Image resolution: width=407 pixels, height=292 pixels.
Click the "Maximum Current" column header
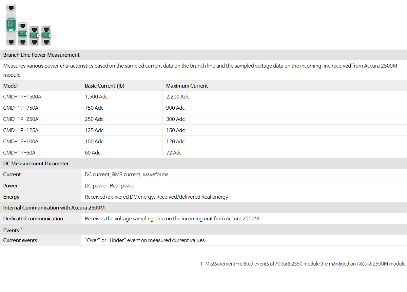tap(187, 86)
